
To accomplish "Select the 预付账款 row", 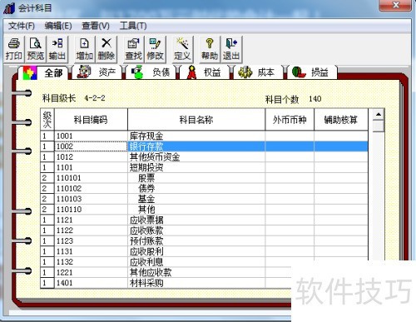I will (205, 241).
